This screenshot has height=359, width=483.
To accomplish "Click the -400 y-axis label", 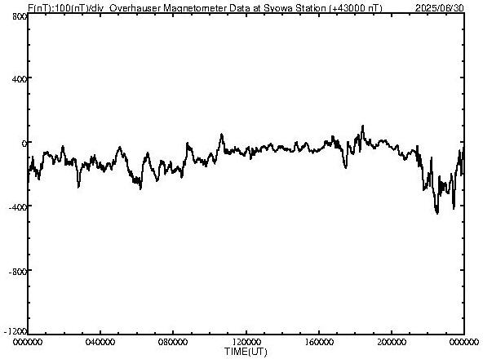I will [x=18, y=207].
